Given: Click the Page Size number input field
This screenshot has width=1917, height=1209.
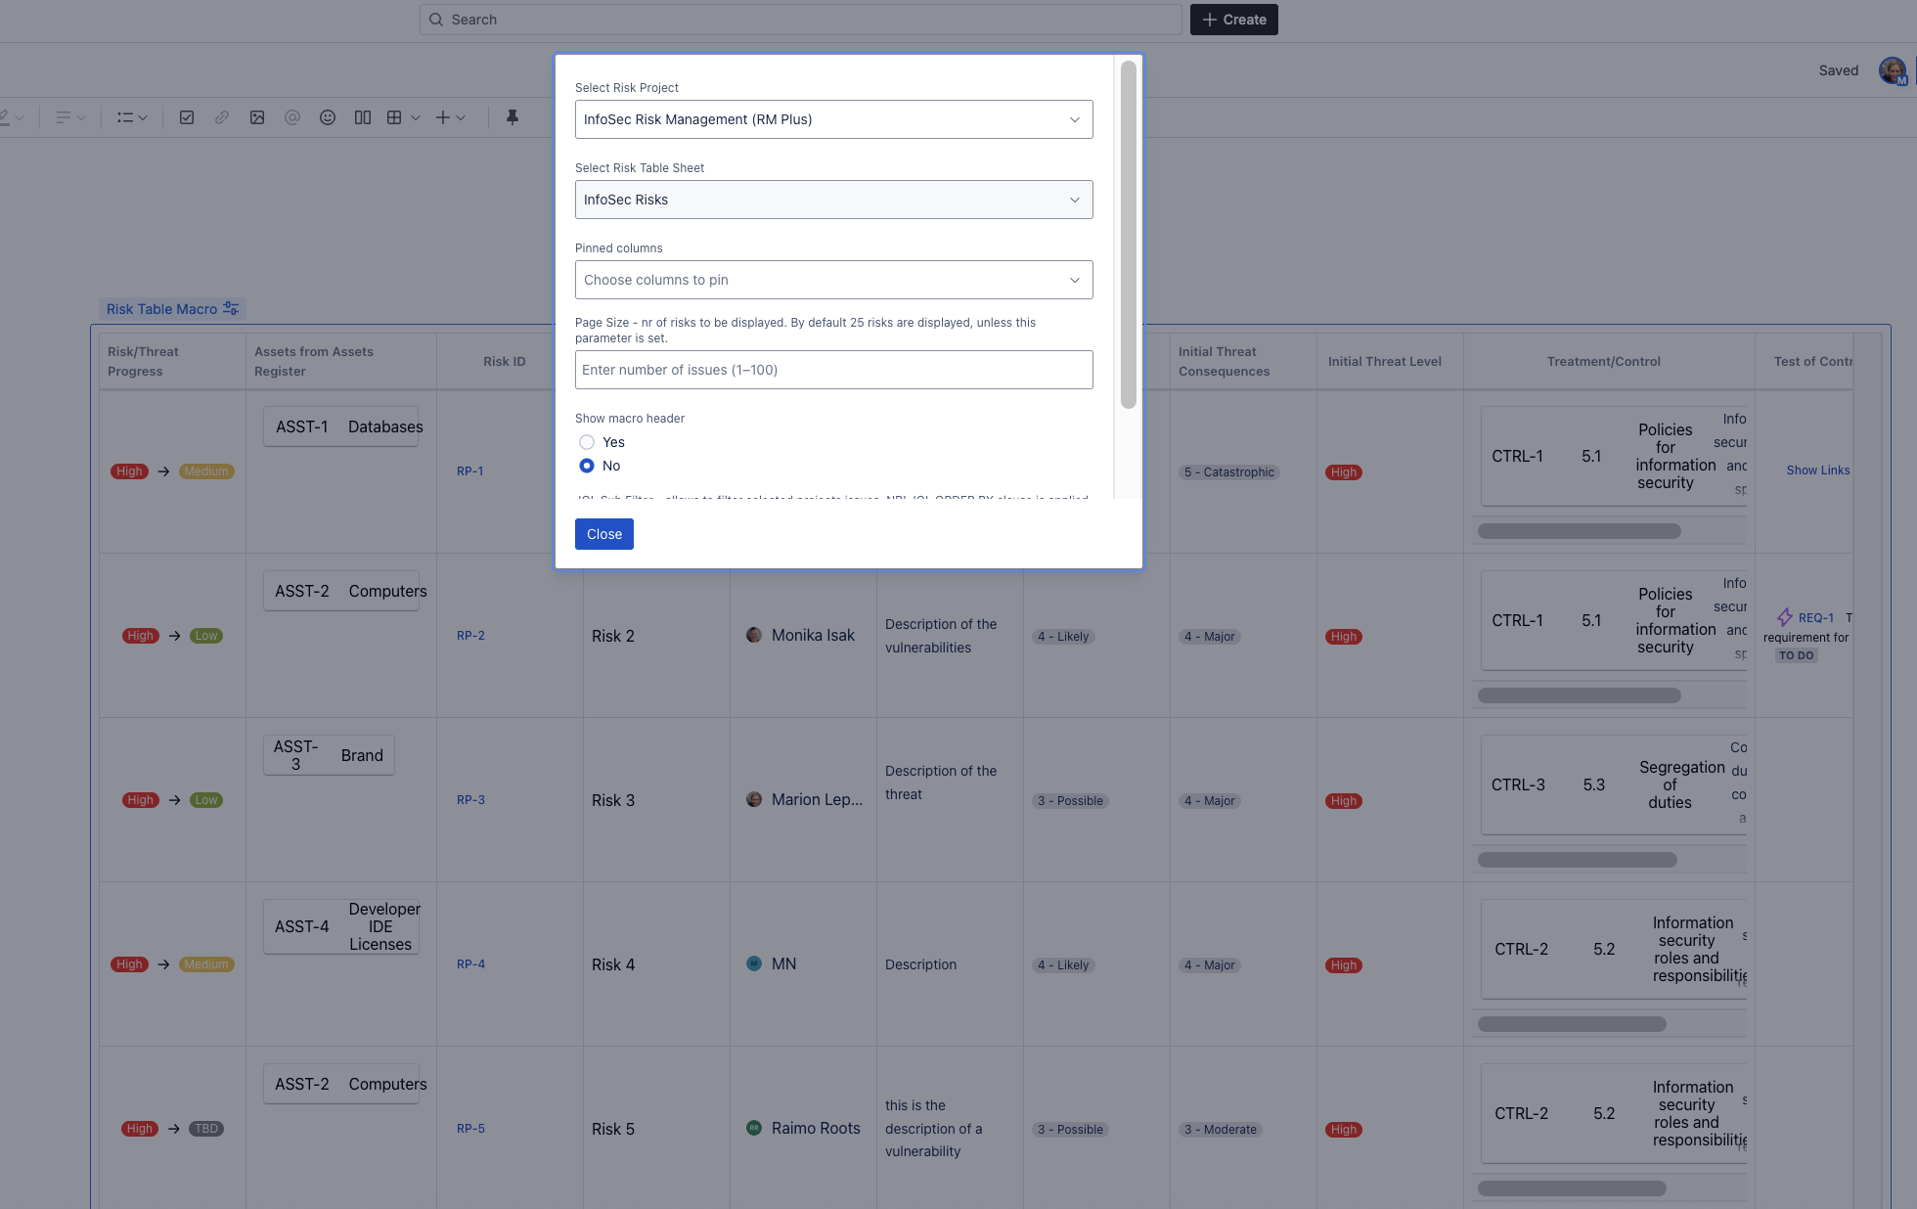Looking at the screenshot, I should pos(833,370).
